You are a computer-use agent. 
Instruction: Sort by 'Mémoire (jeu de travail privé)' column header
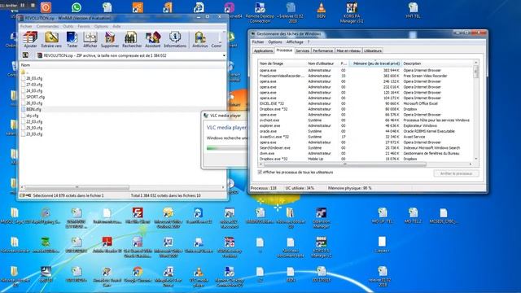click(375, 63)
